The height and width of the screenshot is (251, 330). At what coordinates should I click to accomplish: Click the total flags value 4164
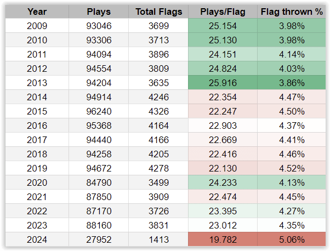(x=158, y=125)
